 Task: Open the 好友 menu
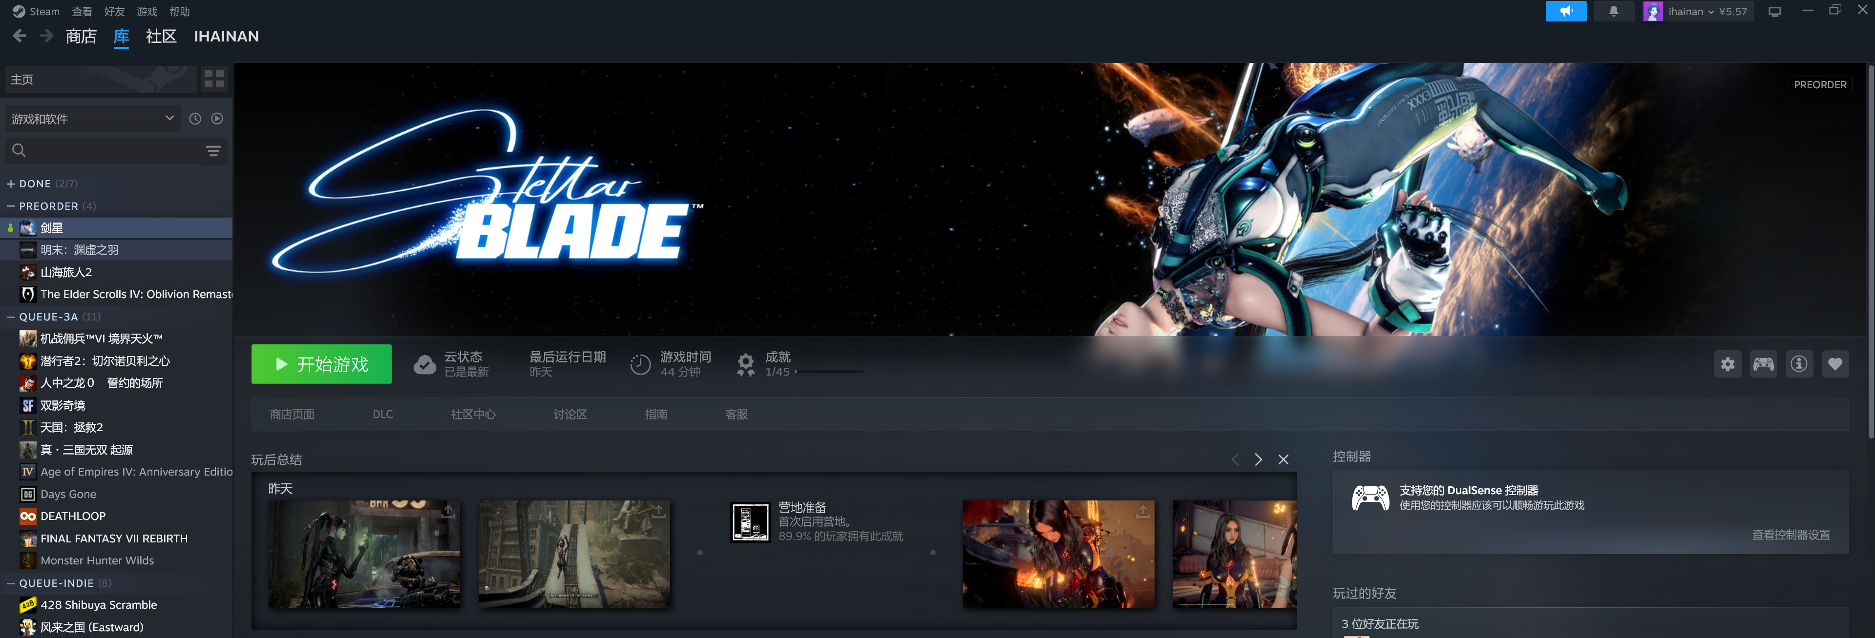coord(114,12)
